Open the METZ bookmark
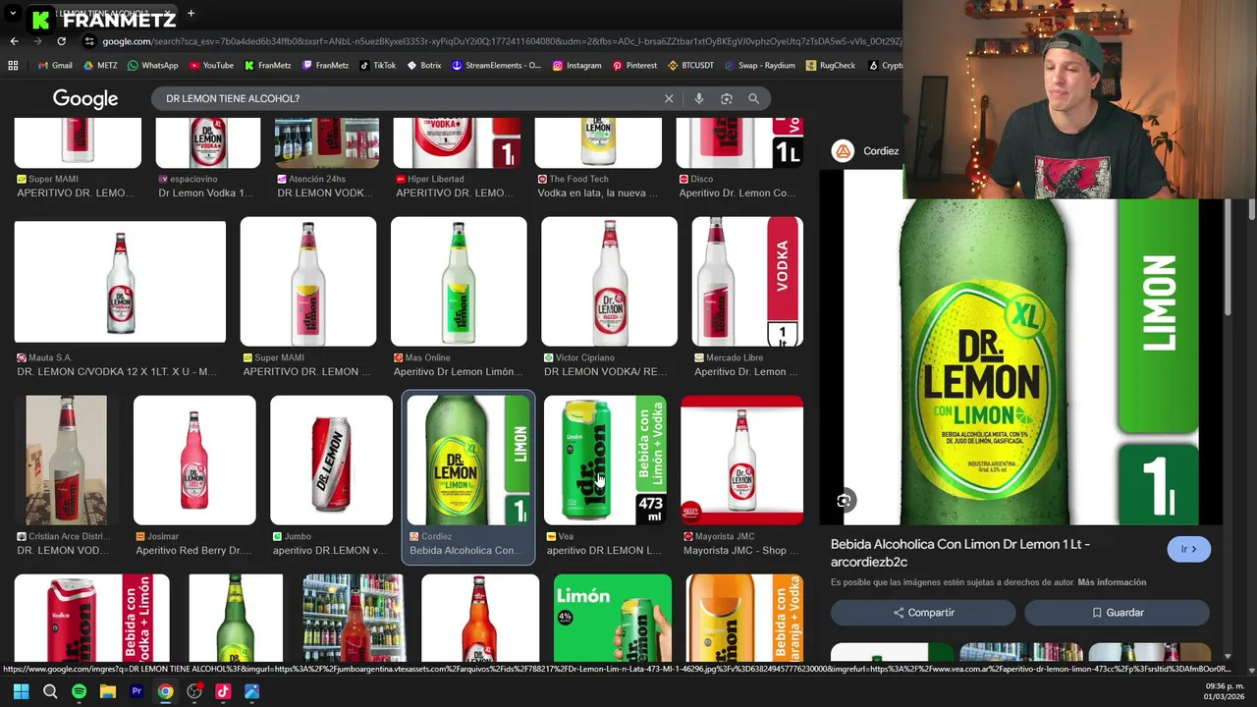 click(100, 66)
